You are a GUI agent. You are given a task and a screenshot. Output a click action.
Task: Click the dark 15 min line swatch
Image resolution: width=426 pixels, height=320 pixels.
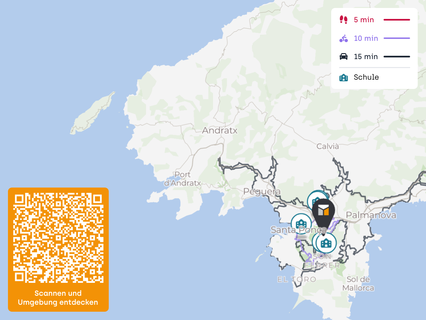[x=396, y=57]
